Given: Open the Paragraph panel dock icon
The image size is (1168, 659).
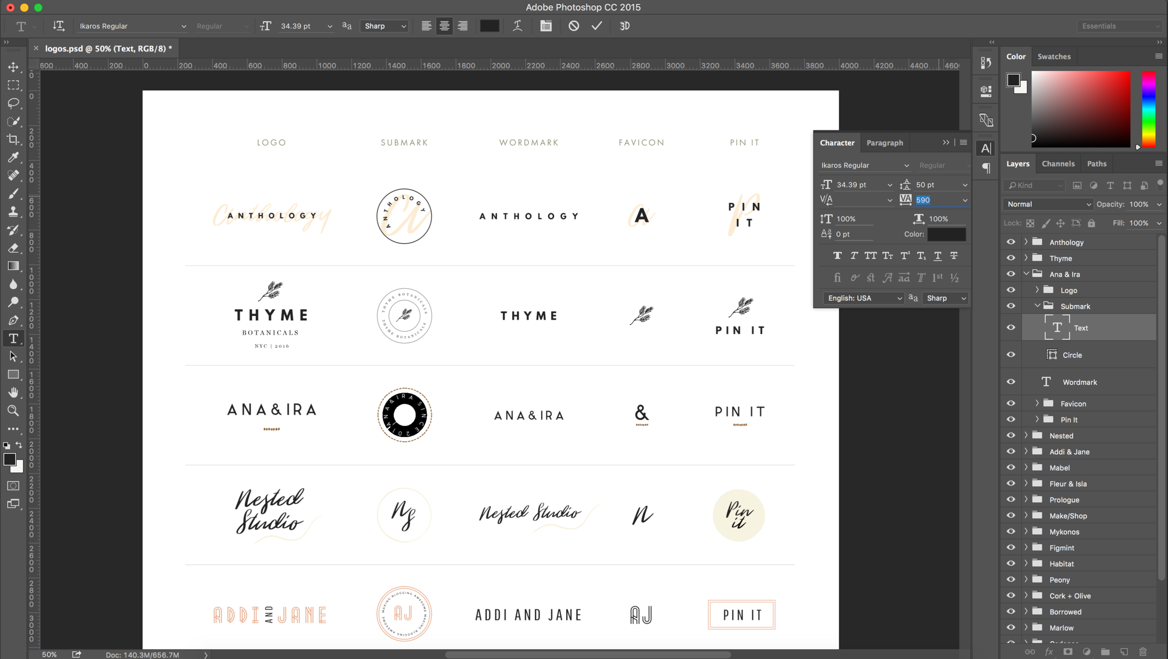Looking at the screenshot, I should click(x=986, y=168).
